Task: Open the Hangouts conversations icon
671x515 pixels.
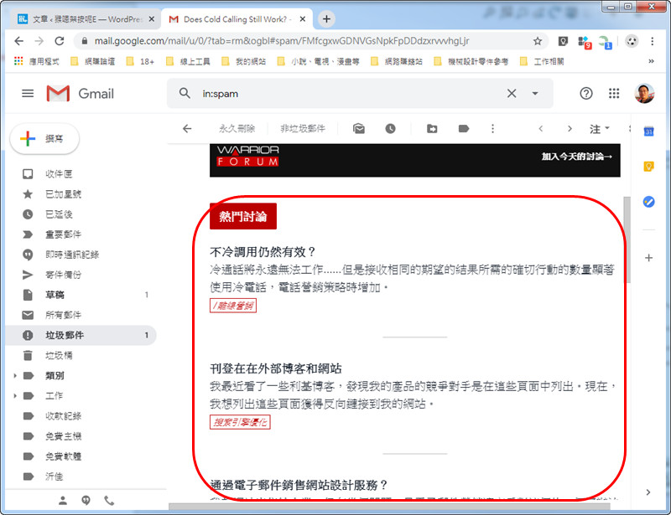Action: (x=86, y=501)
